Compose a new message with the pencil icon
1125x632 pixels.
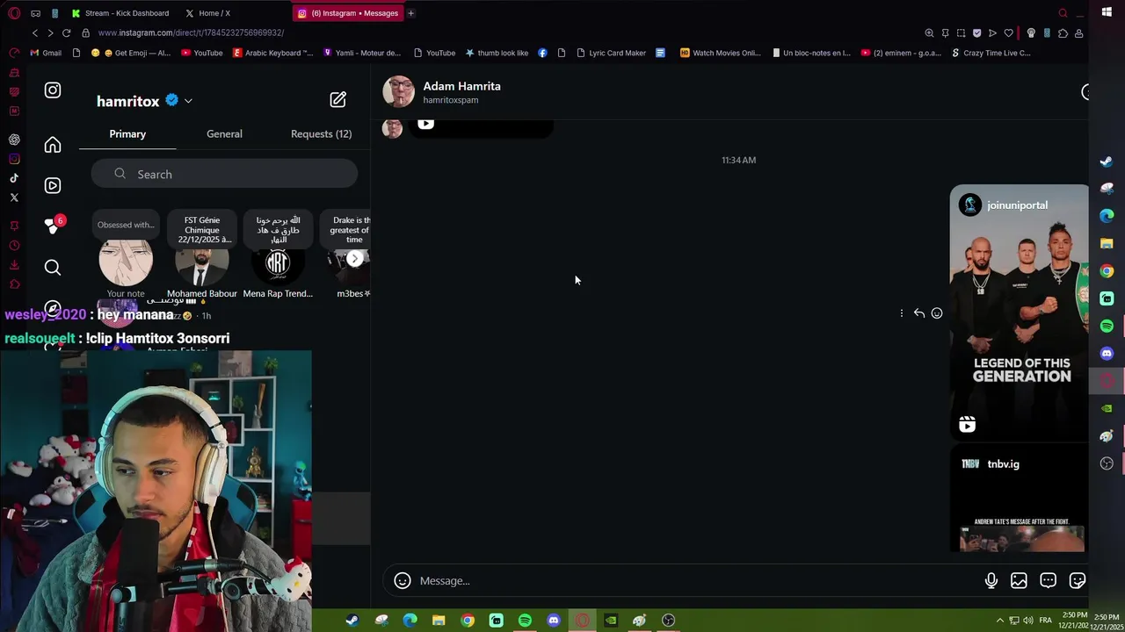pyautogui.click(x=337, y=100)
